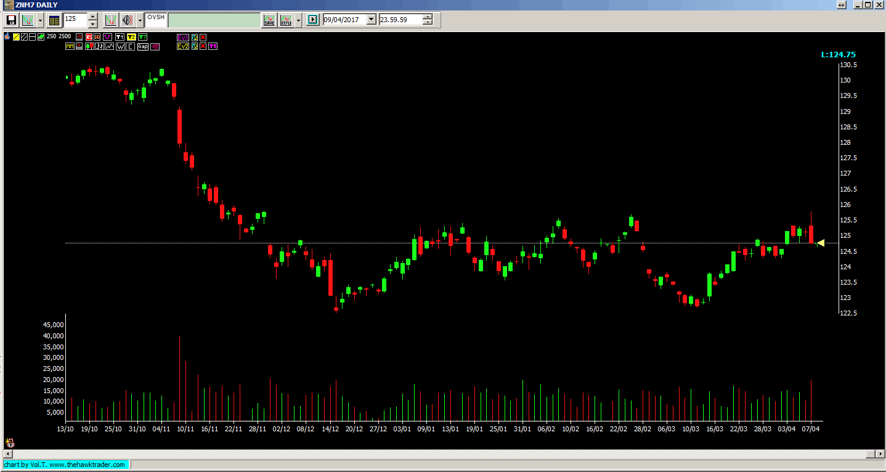Select the hand pointer tool

(7, 37)
